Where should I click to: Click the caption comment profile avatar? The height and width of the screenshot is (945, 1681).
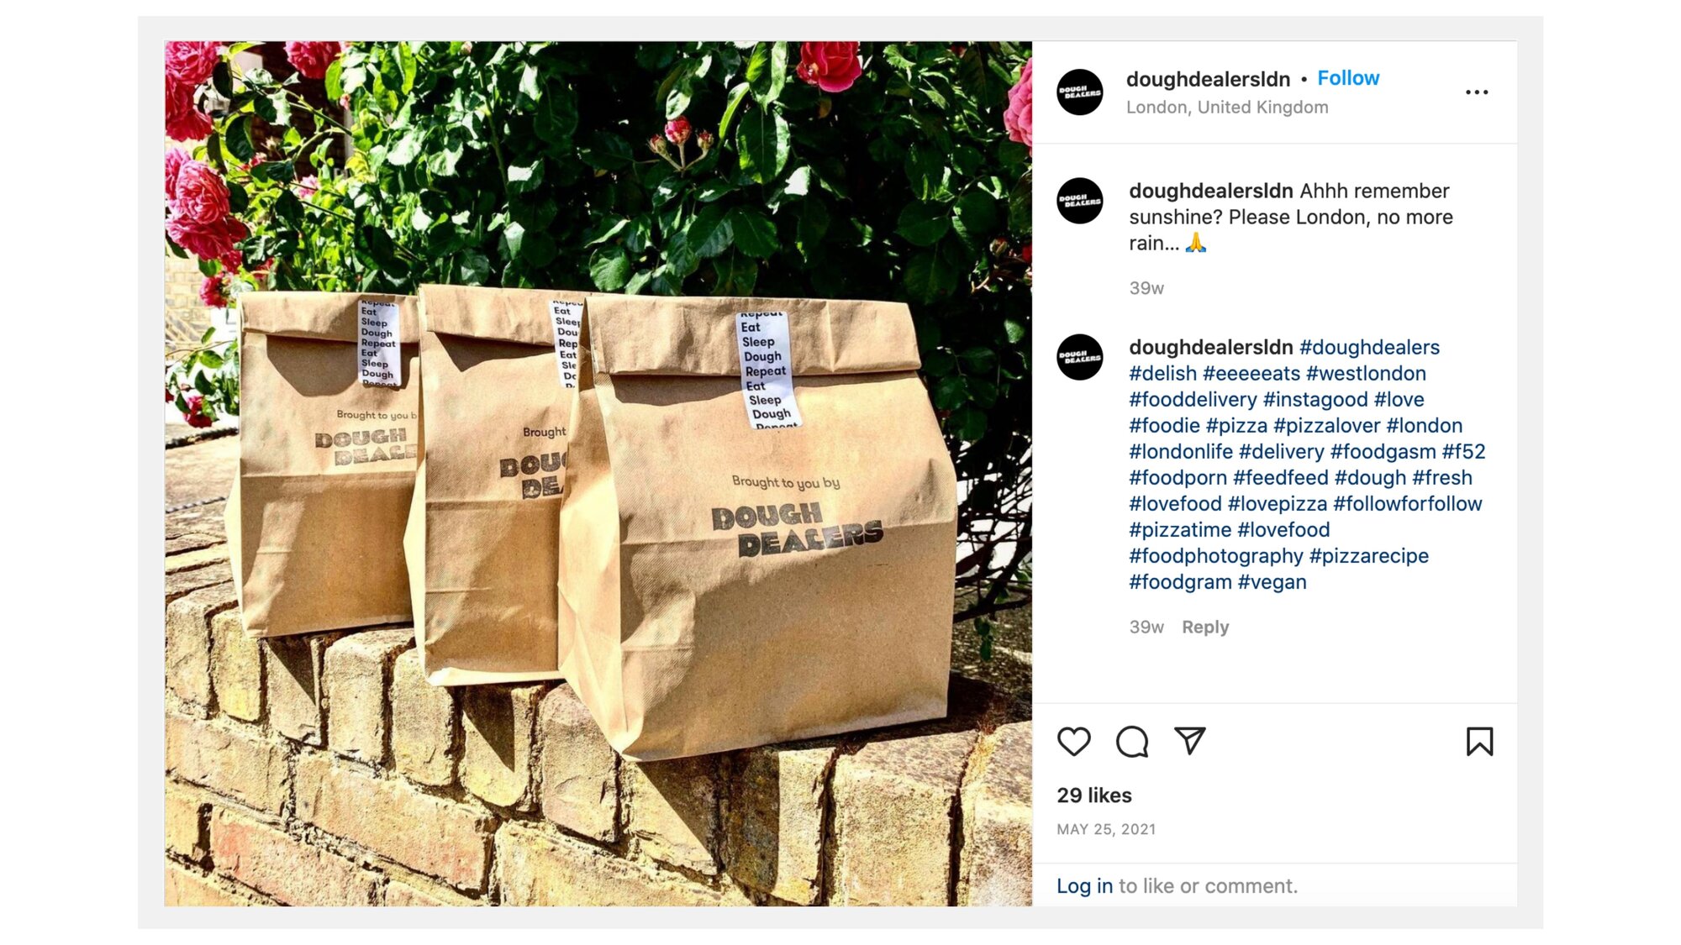coord(1080,201)
